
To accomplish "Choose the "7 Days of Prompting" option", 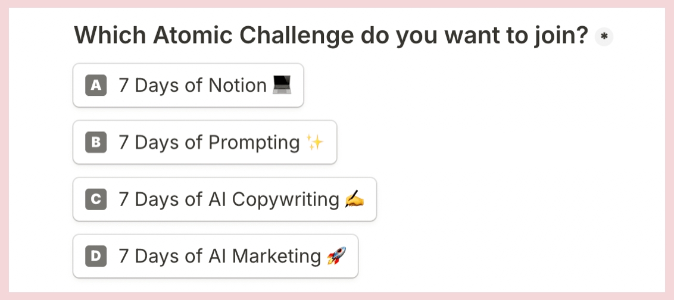I will [205, 142].
